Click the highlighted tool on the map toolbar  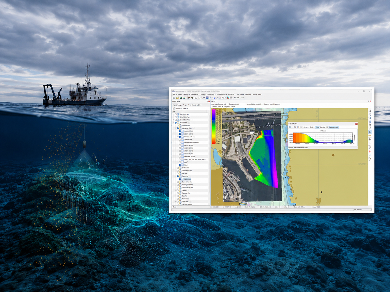pyautogui.click(x=370, y=132)
